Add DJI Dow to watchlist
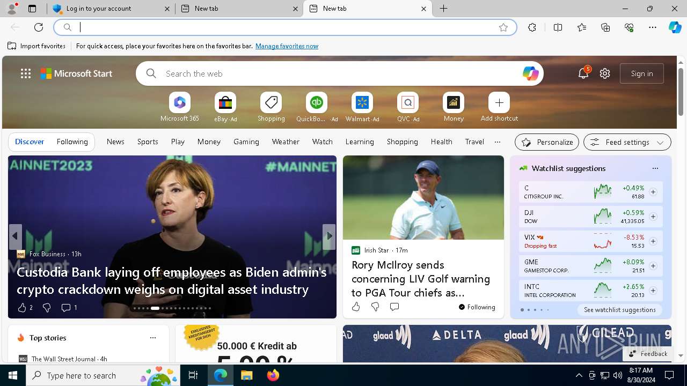The width and height of the screenshot is (687, 386). [x=653, y=217]
